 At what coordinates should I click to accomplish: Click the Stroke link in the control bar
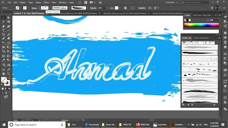point(34,8)
